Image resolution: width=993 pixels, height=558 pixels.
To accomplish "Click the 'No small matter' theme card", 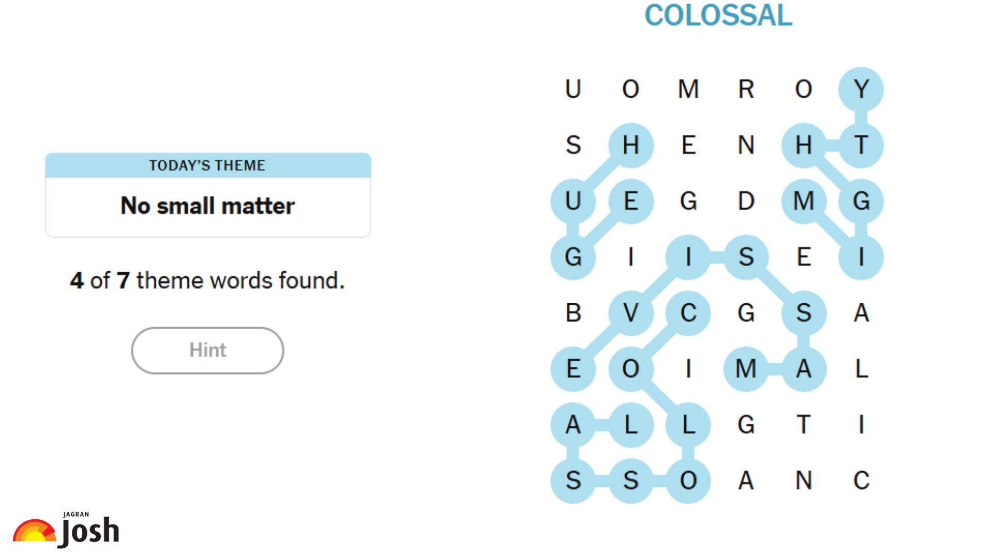I will pyautogui.click(x=207, y=206).
